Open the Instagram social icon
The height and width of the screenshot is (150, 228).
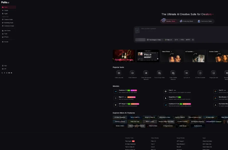(x=7, y=73)
